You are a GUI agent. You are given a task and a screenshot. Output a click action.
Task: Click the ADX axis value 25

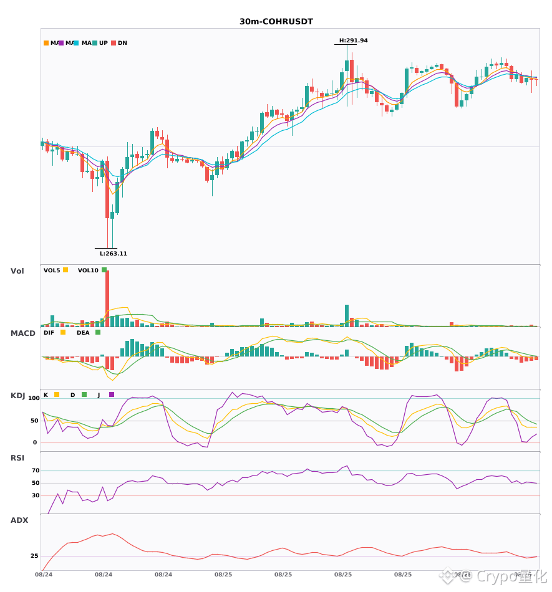(x=34, y=556)
